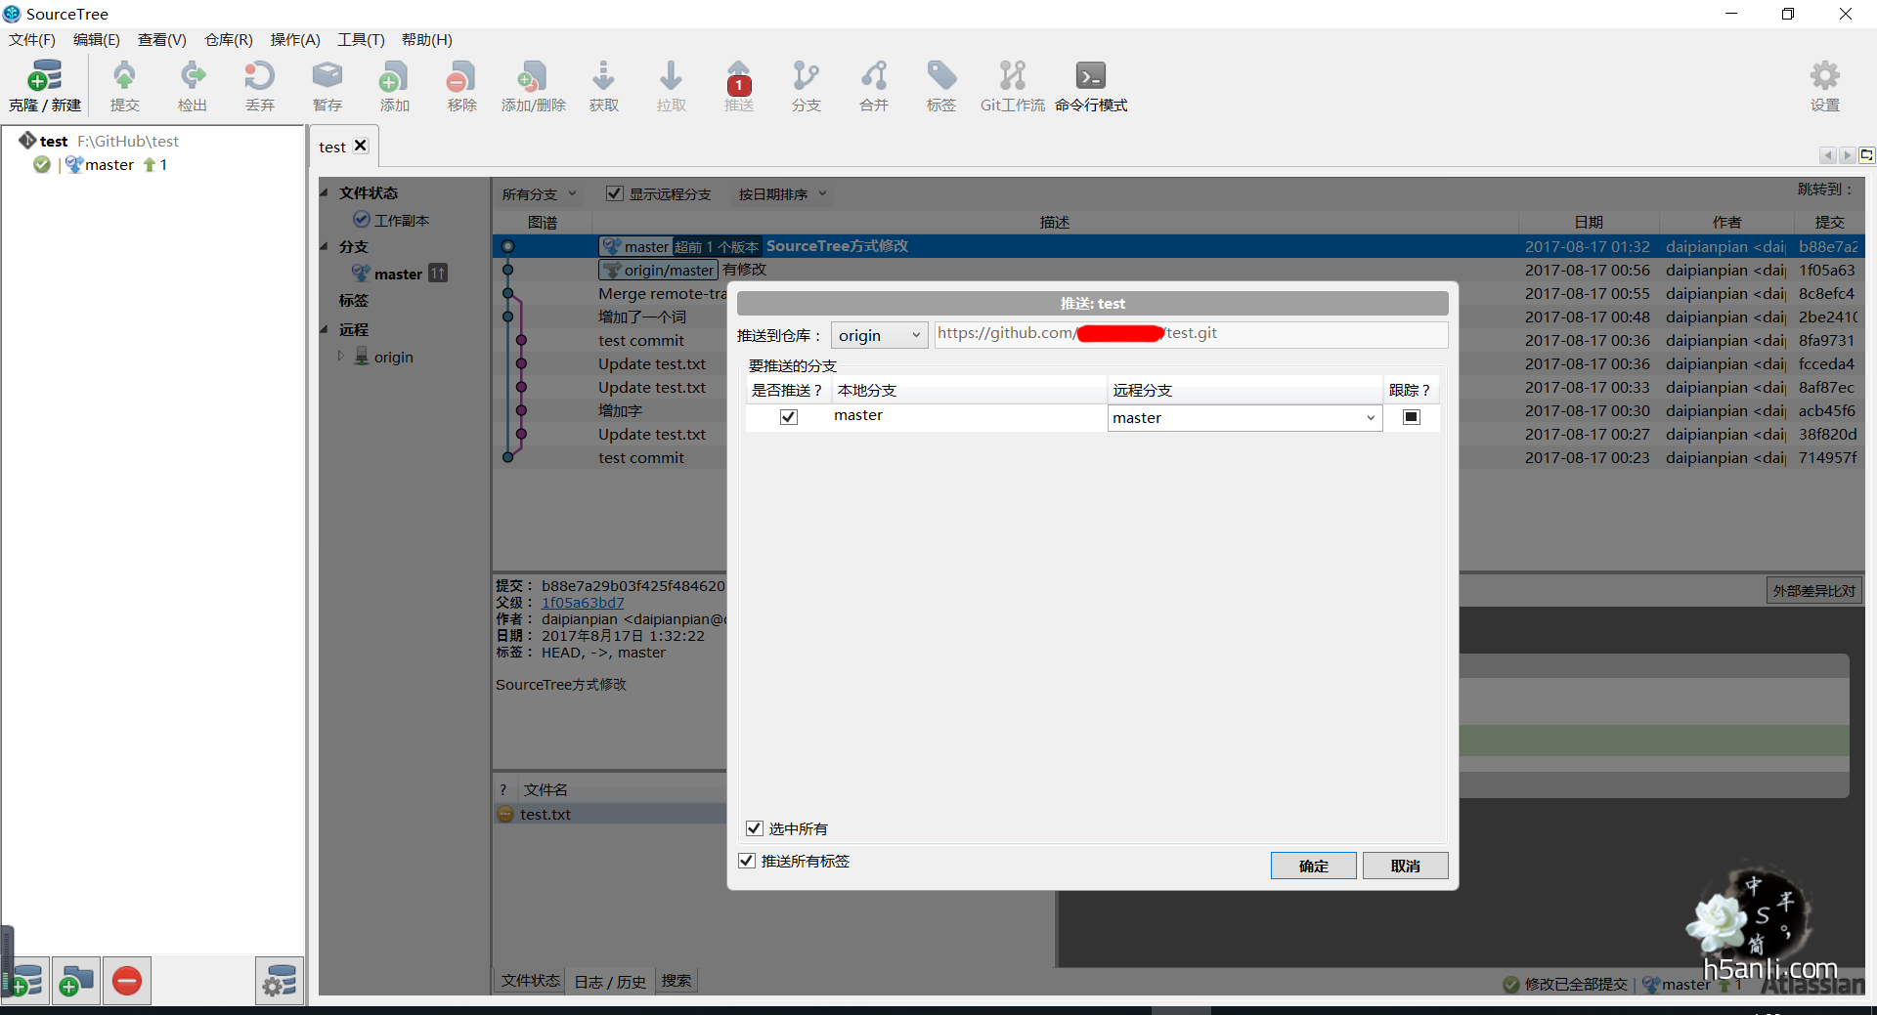
Task: Open parent commit link 1f05a63bd7
Action: tap(583, 603)
